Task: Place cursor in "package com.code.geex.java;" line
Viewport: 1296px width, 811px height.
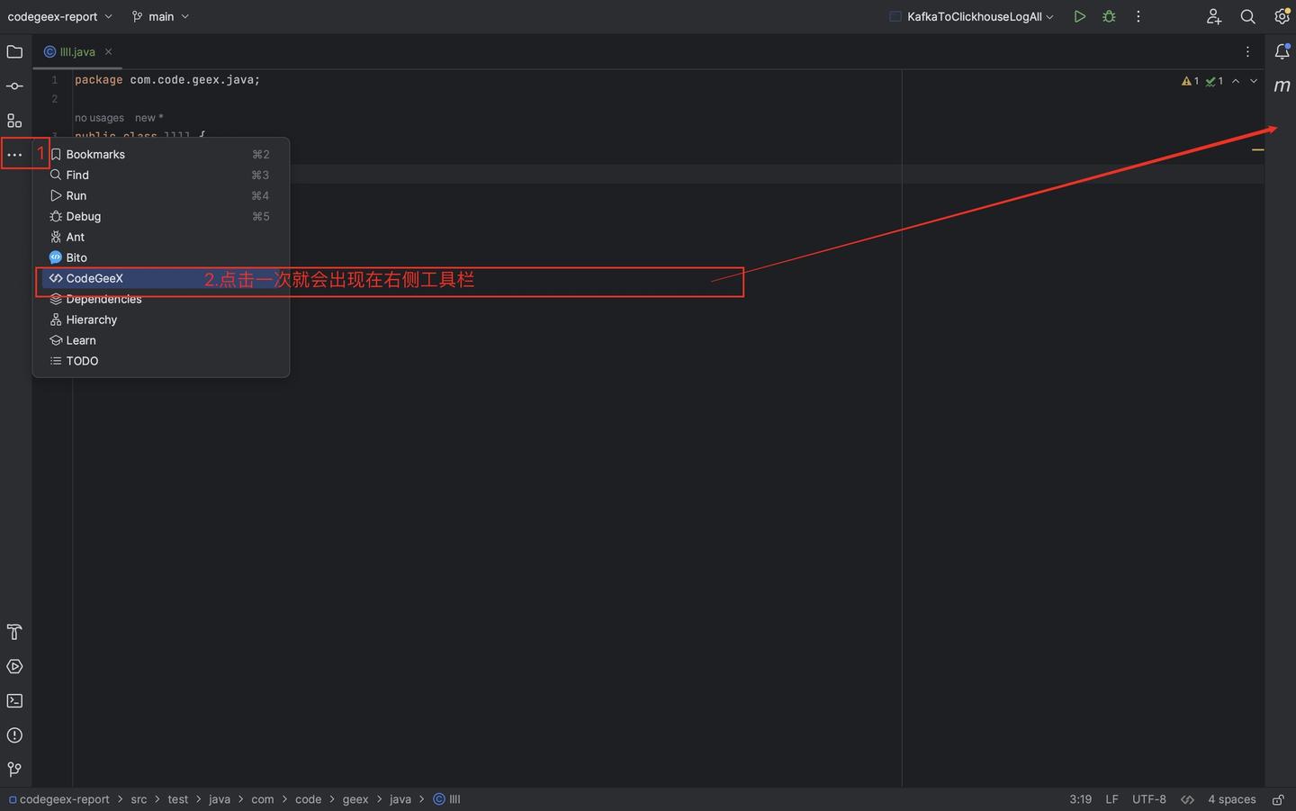Action: point(167,80)
